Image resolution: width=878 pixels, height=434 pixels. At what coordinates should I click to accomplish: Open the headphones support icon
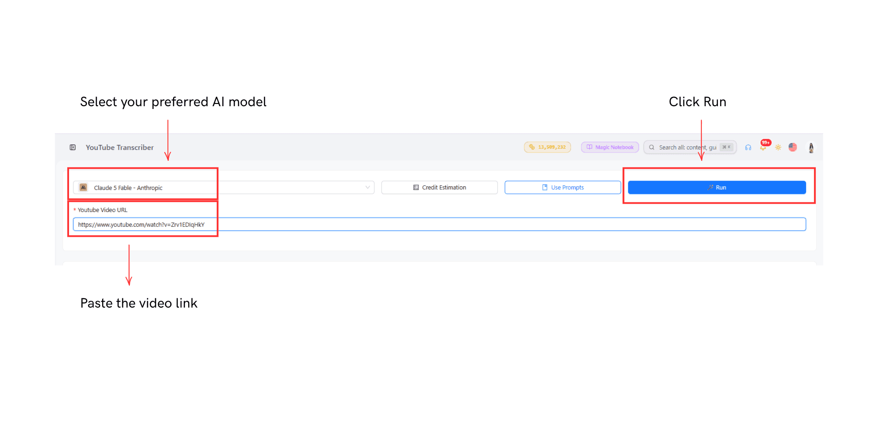click(748, 148)
